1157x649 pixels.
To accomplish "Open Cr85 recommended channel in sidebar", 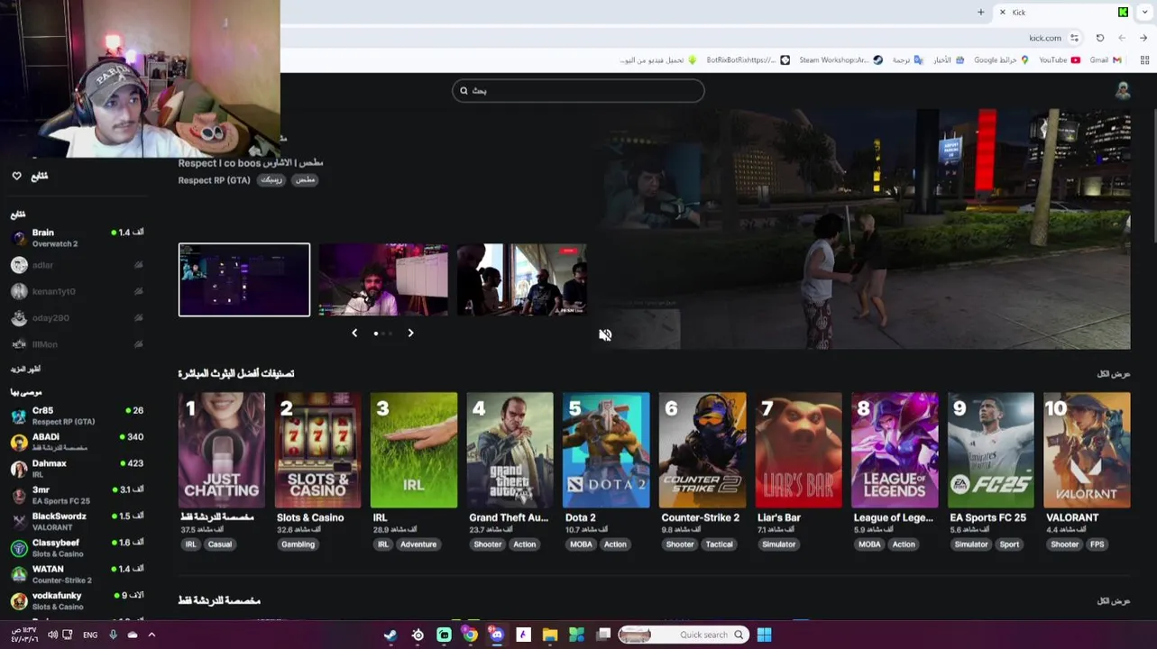I will (77, 416).
